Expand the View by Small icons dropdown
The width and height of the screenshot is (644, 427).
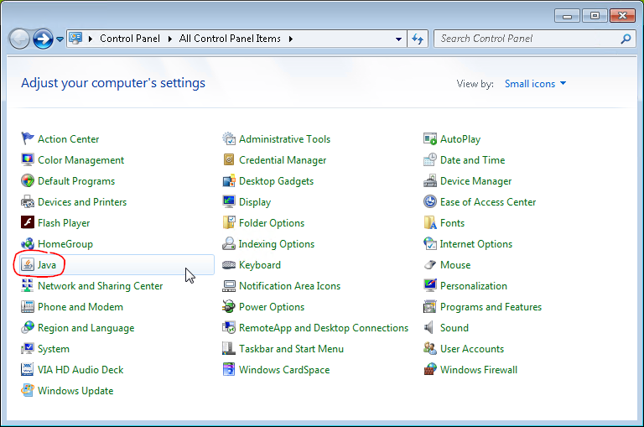(x=535, y=83)
